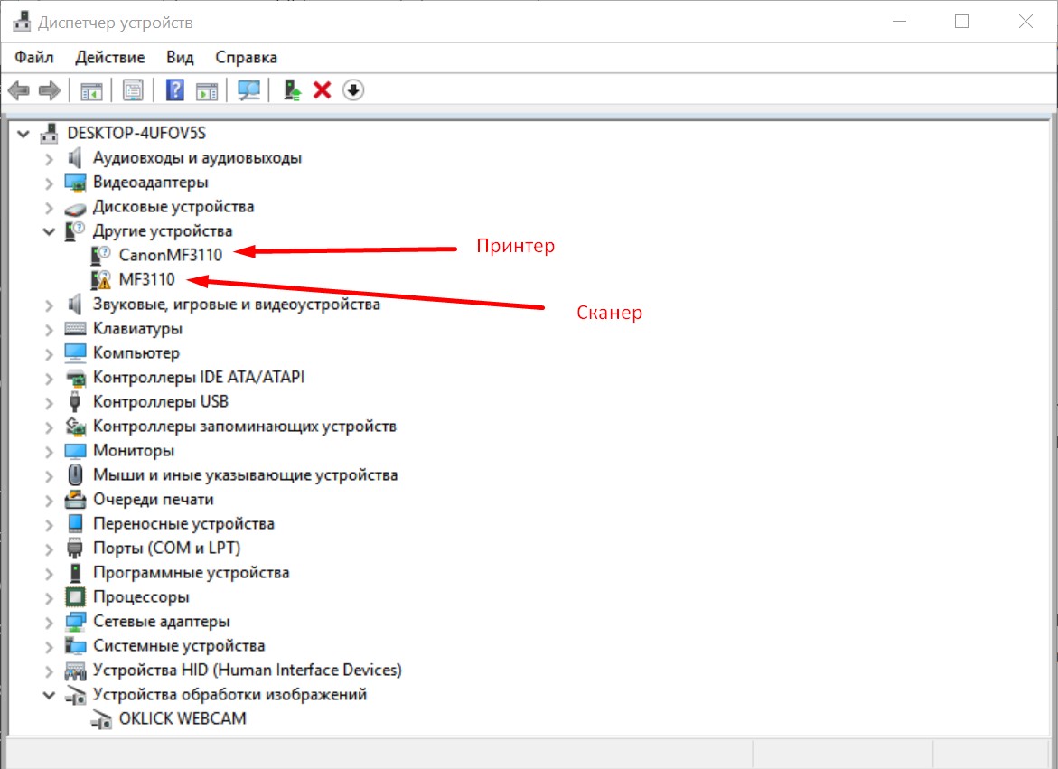
Task: Expand the Контроллеры USB category
Action: pyautogui.click(x=48, y=401)
